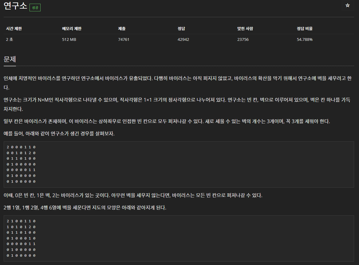
Task: Click the first example row 0 0 0 0 0 1 1
Action: pyautogui.click(x=21, y=170)
